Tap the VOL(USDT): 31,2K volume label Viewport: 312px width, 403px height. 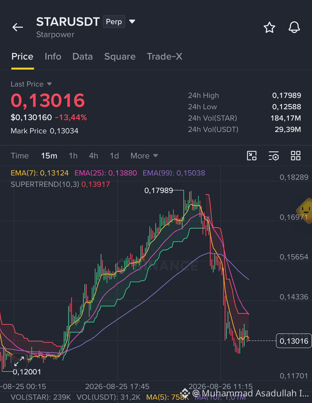pyautogui.click(x=109, y=397)
